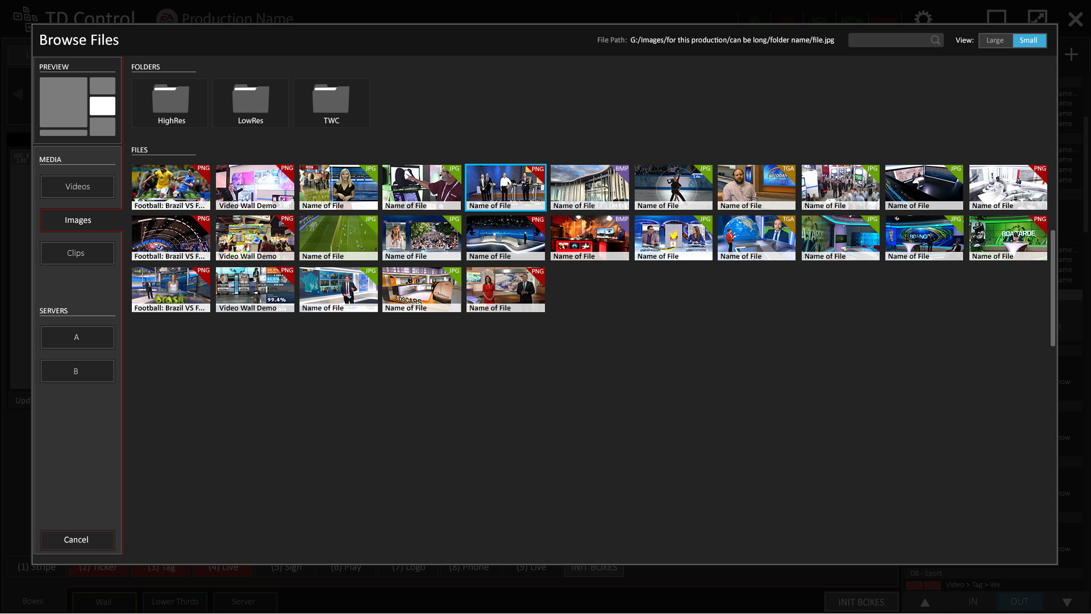Image resolution: width=1091 pixels, height=614 pixels.
Task: Click the settings gear icon
Action: pos(923,19)
